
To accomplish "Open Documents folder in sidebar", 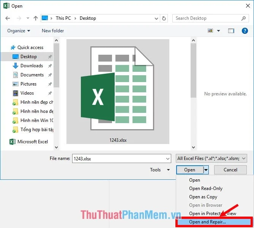I will tap(32, 75).
